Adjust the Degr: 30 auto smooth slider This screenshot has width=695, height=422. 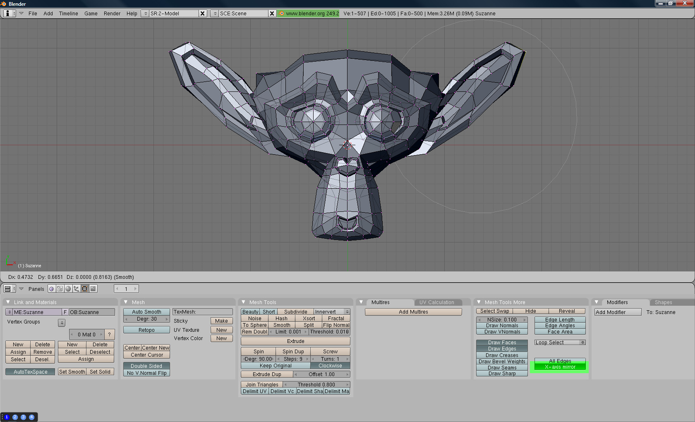click(146, 319)
